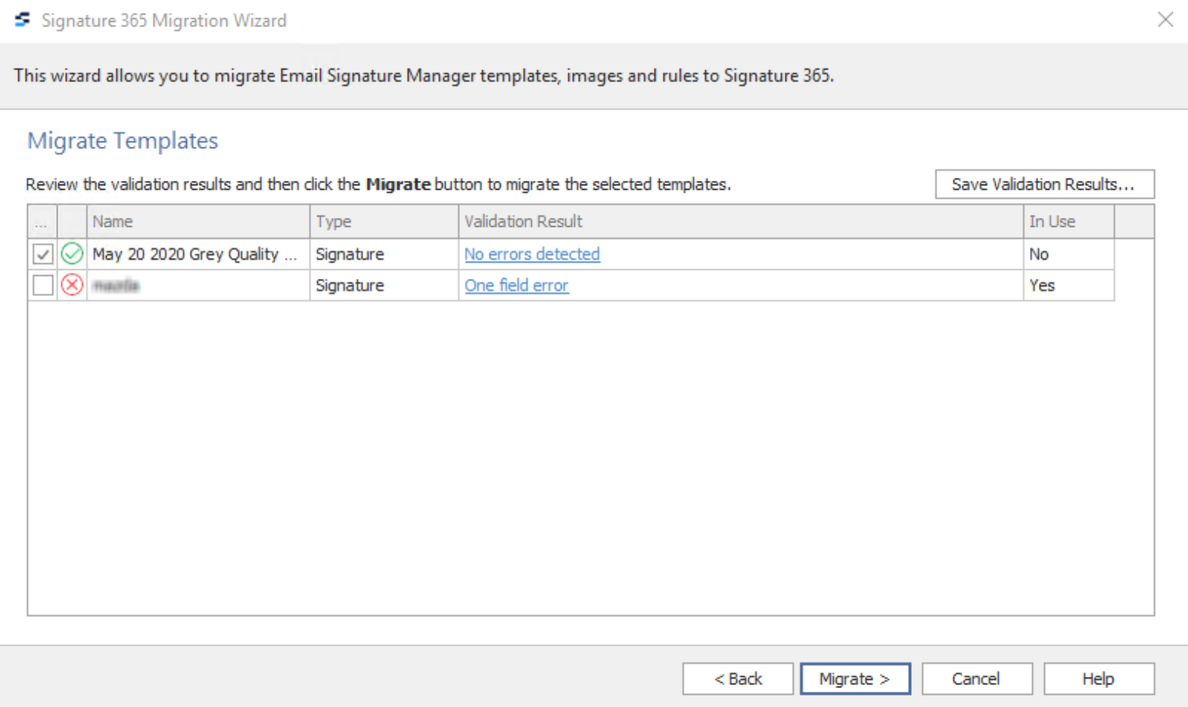Go back with the Back button
Image resolution: width=1188 pixels, height=707 pixels.
pyautogui.click(x=738, y=678)
